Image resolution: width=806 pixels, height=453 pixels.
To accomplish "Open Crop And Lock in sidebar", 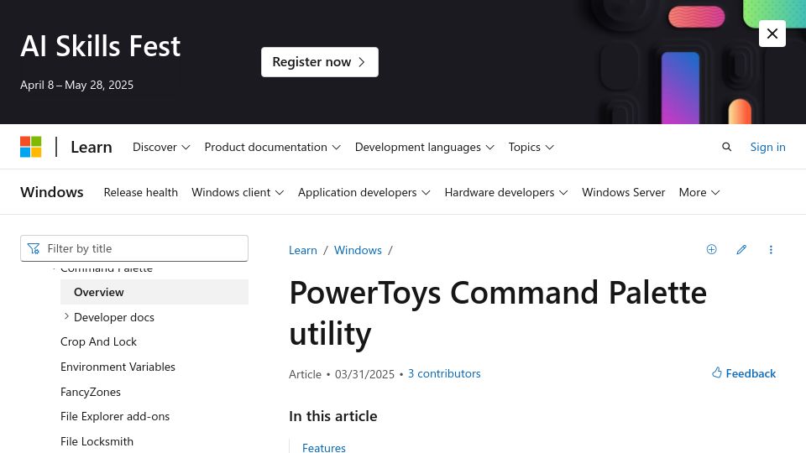I will (x=98, y=342).
